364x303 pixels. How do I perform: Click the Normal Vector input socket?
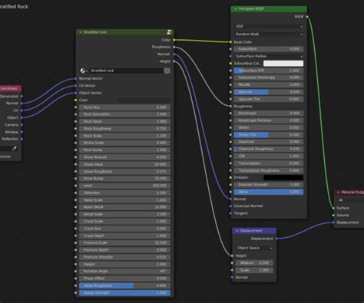[76, 78]
